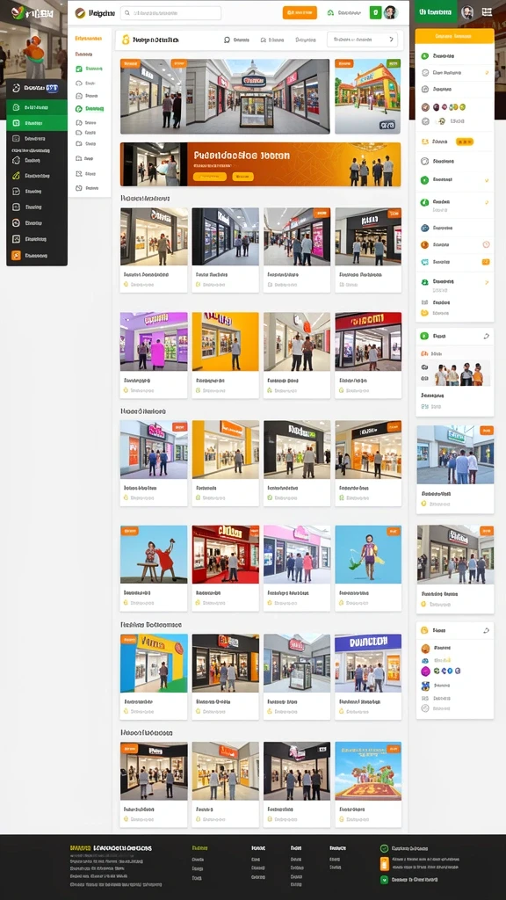Screen dimensions: 506x900
Task: Click the orange icon at dark sidebar bottom
Action: coord(16,256)
